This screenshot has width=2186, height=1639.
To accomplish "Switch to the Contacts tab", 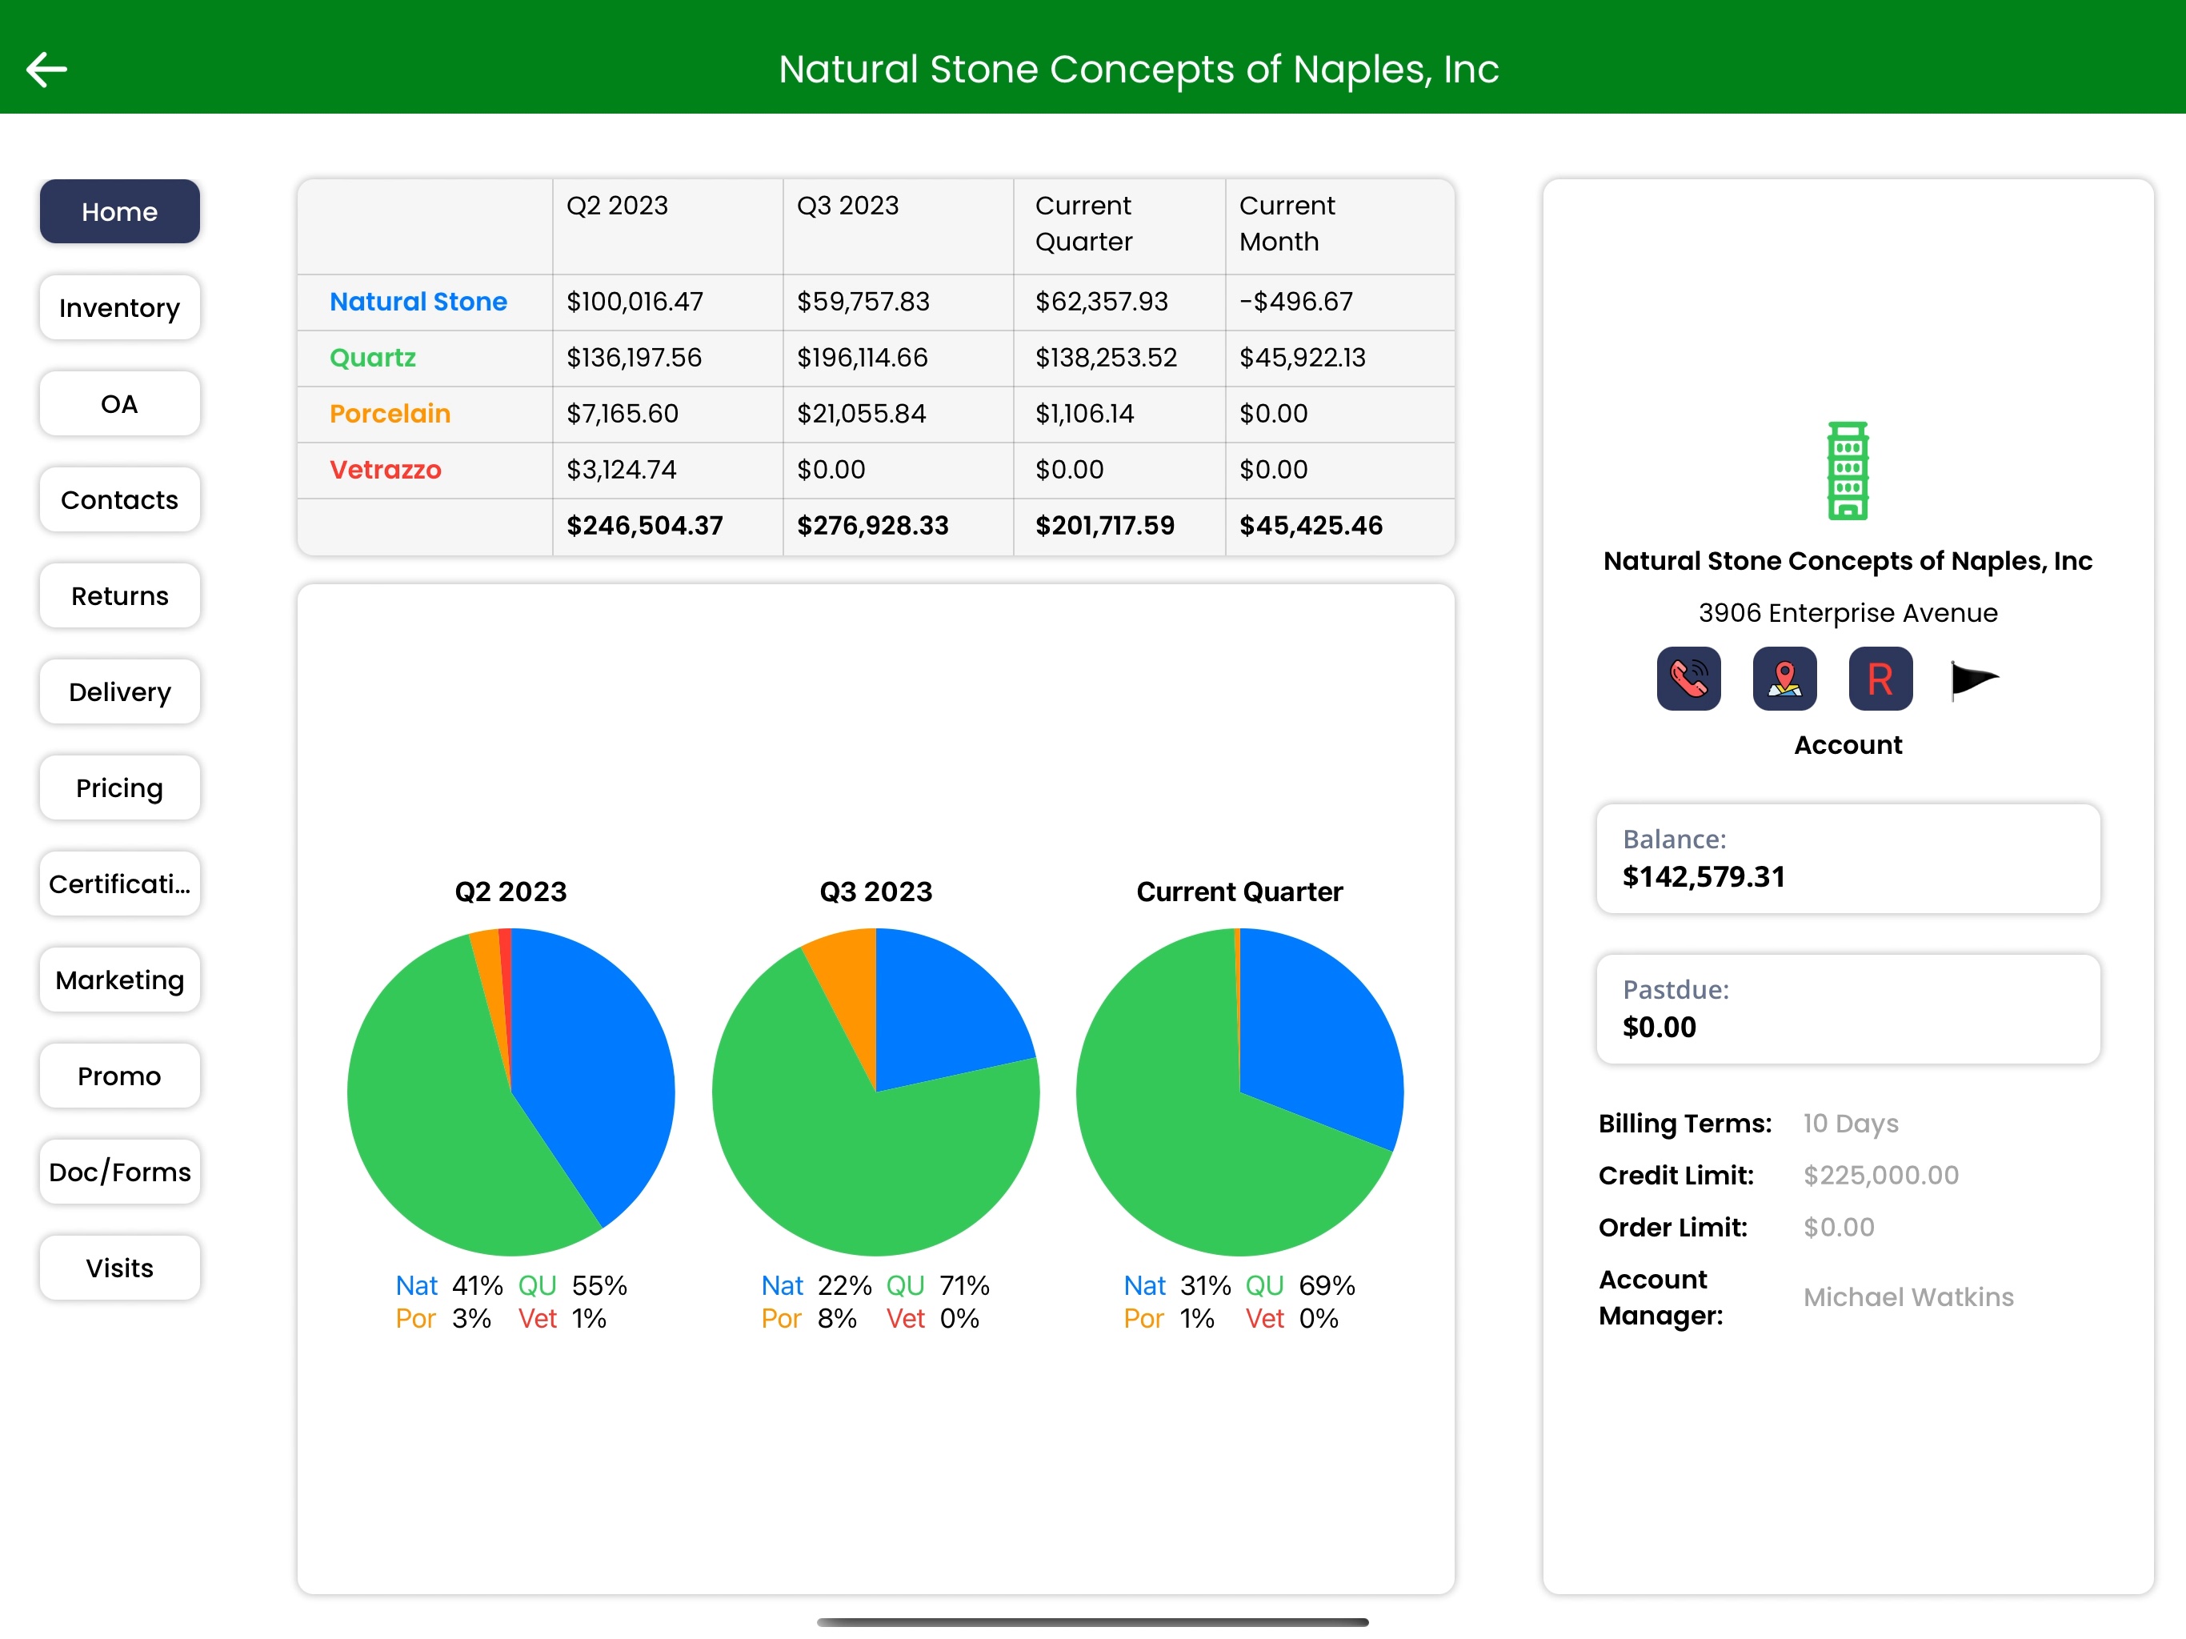I will pyautogui.click(x=119, y=500).
